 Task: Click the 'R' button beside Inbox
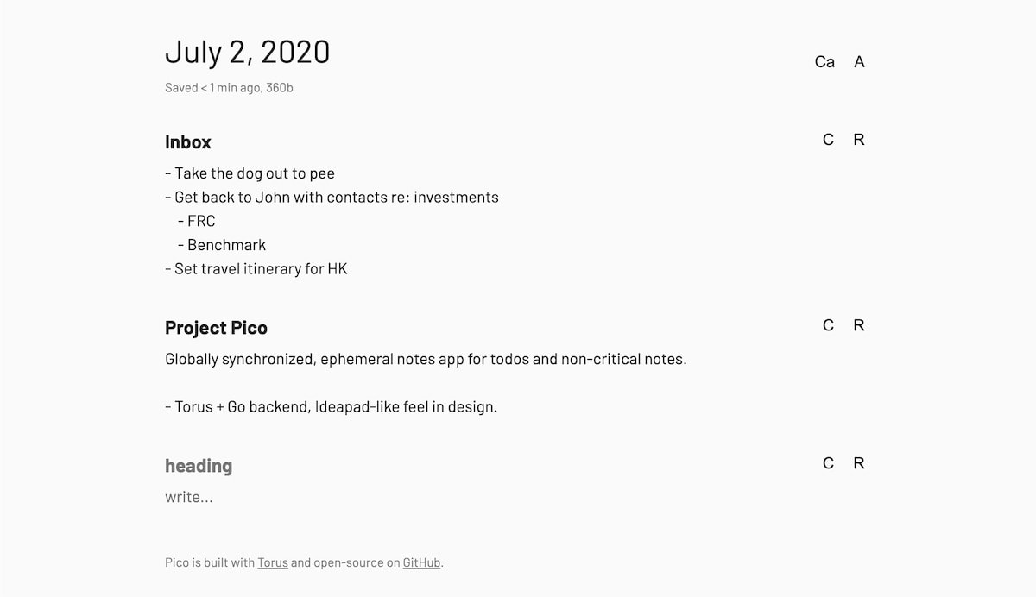(x=859, y=140)
